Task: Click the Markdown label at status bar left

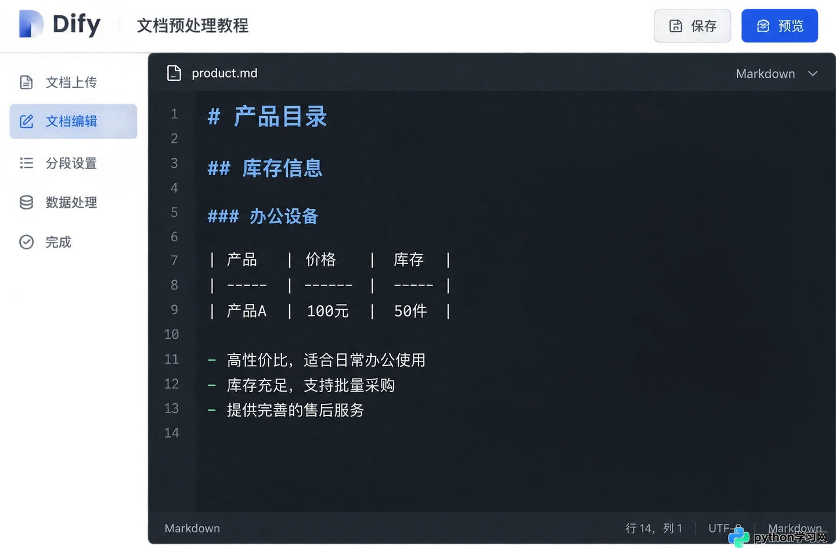Action: click(192, 528)
